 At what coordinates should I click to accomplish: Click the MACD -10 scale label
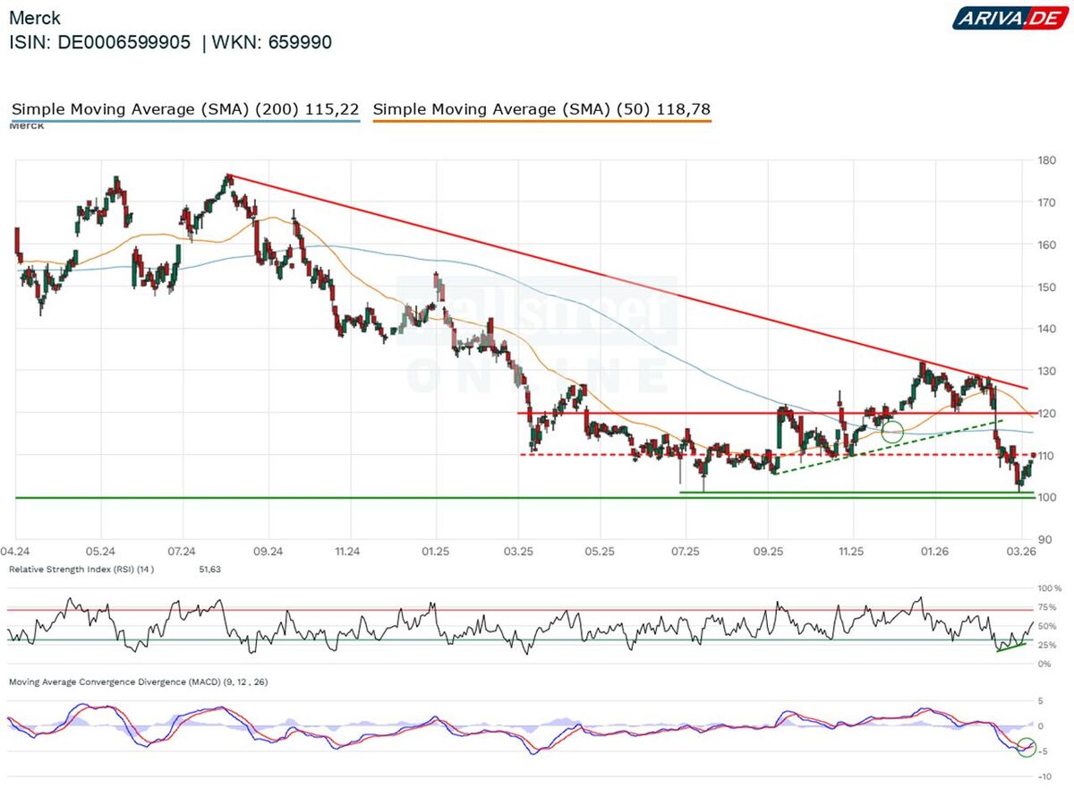pos(1044,776)
